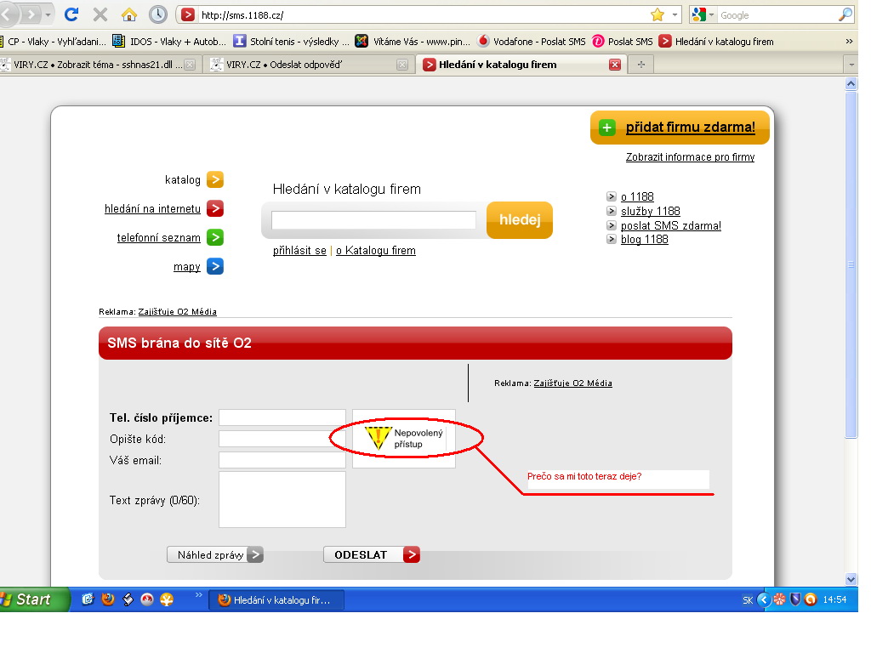871x653 pixels.
Task: Open the Windows Start menu
Action: (x=27, y=599)
